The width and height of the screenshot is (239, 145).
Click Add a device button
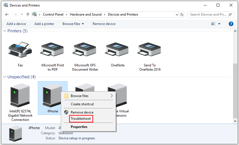coord(16,24)
